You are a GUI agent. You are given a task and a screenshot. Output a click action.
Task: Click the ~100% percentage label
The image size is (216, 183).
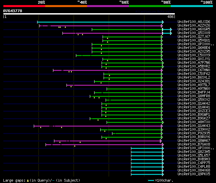tap(207, 2)
